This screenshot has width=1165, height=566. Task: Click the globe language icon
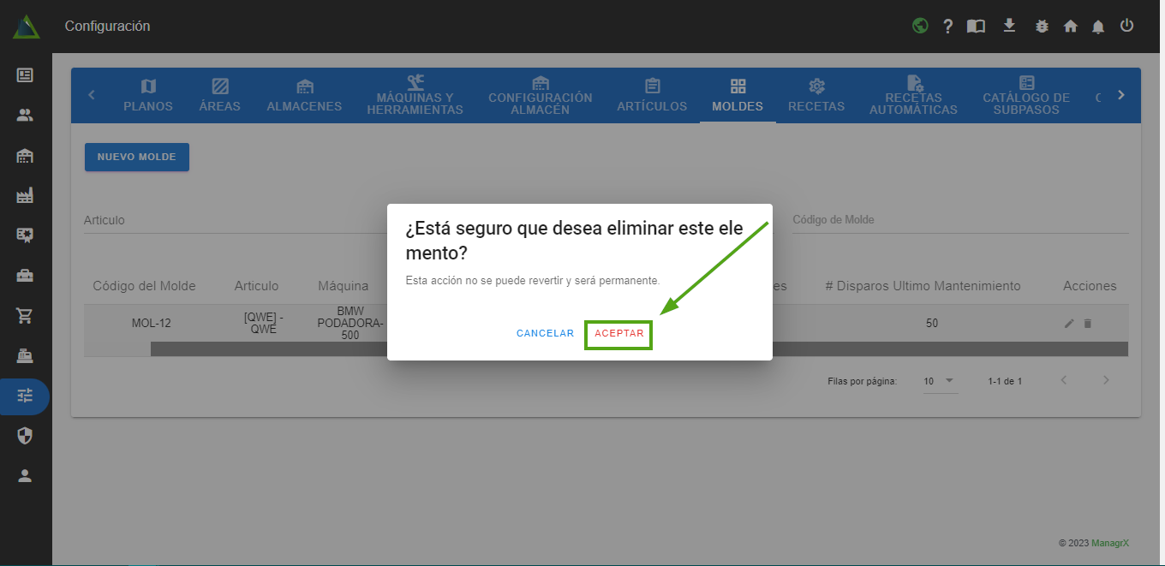[920, 26]
